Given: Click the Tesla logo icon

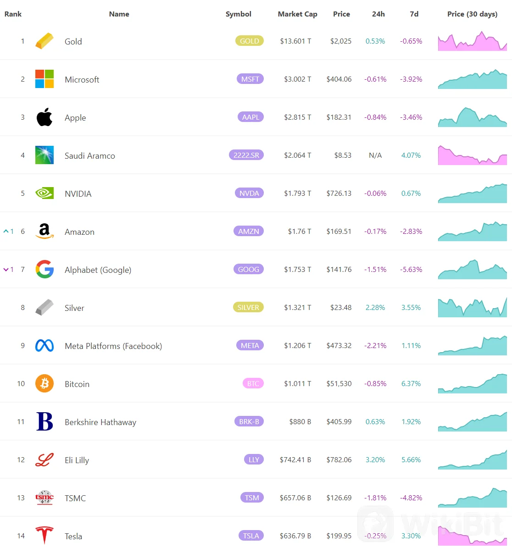Looking at the screenshot, I should tap(45, 535).
